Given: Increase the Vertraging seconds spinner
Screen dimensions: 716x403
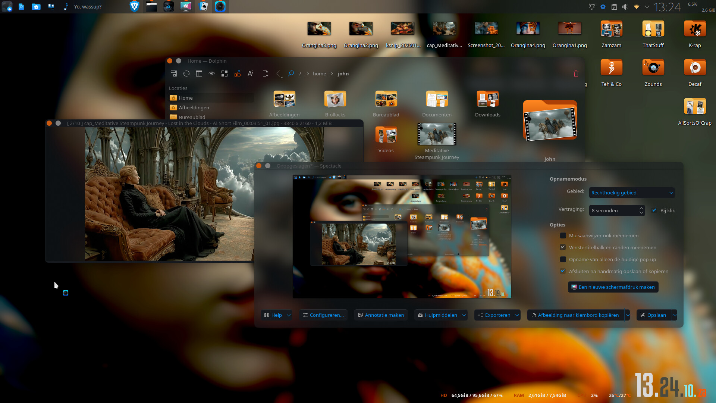Looking at the screenshot, I should [641, 208].
